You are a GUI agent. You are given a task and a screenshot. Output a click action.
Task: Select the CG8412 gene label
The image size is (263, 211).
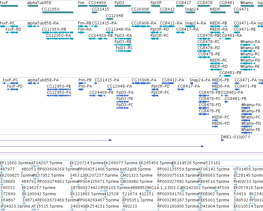pos(167,9)
